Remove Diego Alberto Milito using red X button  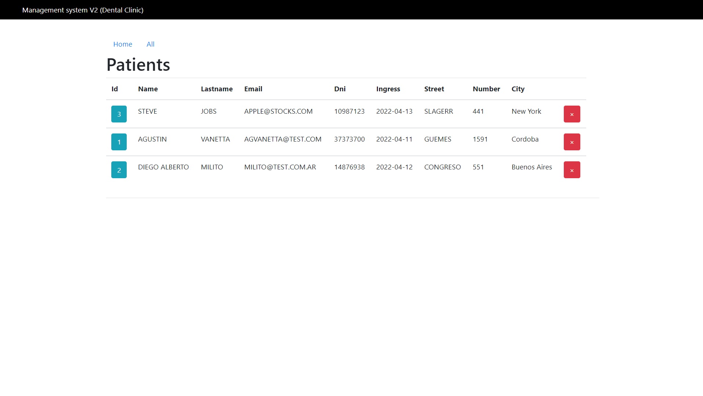pyautogui.click(x=572, y=170)
